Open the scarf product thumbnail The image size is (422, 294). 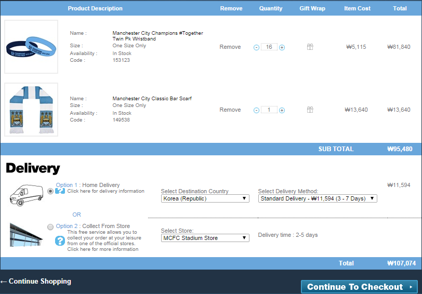point(31,110)
